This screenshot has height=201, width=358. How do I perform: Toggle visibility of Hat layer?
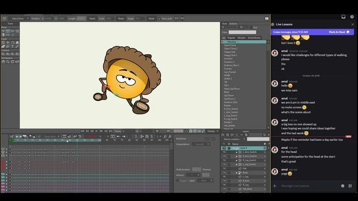pos(224,169)
